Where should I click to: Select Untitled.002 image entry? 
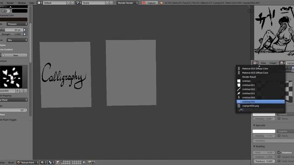pos(260,89)
